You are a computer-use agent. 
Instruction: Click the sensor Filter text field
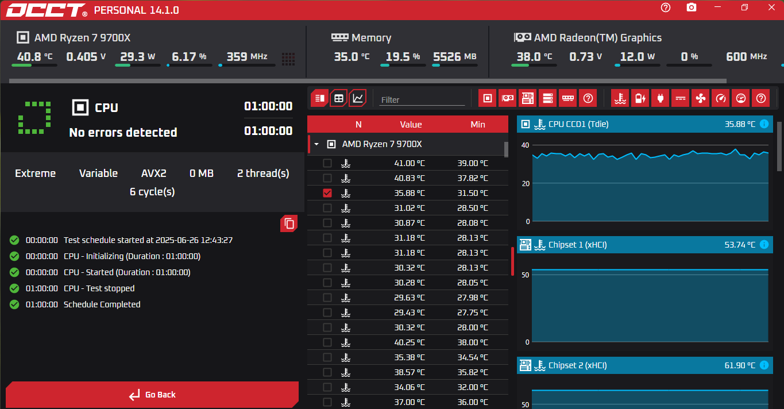tap(422, 99)
